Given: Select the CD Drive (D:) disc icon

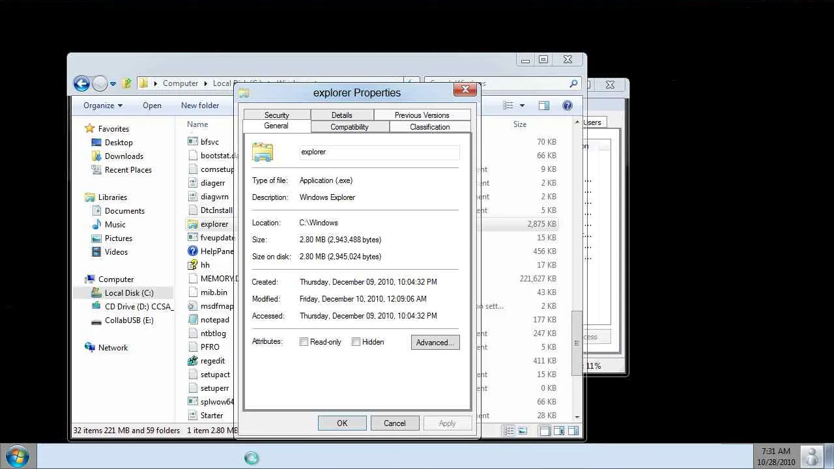Looking at the screenshot, I should pos(96,306).
